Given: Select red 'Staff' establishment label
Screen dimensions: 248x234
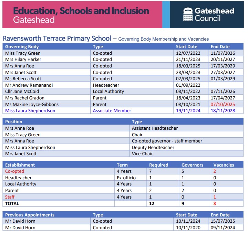Looking at the screenshot, I should pos(10,197).
